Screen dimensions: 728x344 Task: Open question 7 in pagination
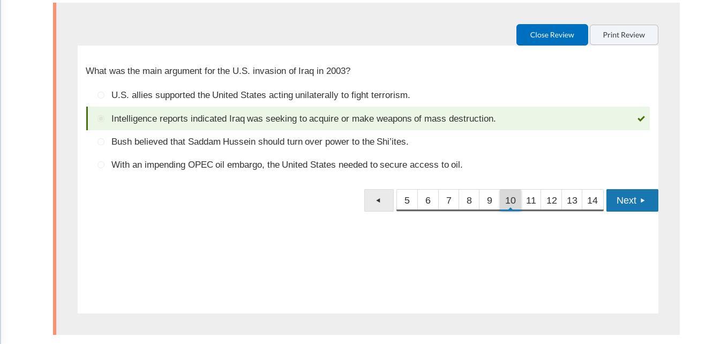tap(449, 200)
